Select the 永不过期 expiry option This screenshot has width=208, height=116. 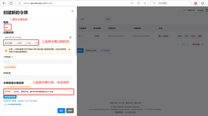8,43
